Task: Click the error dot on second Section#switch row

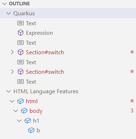Action: [x=132, y=71]
